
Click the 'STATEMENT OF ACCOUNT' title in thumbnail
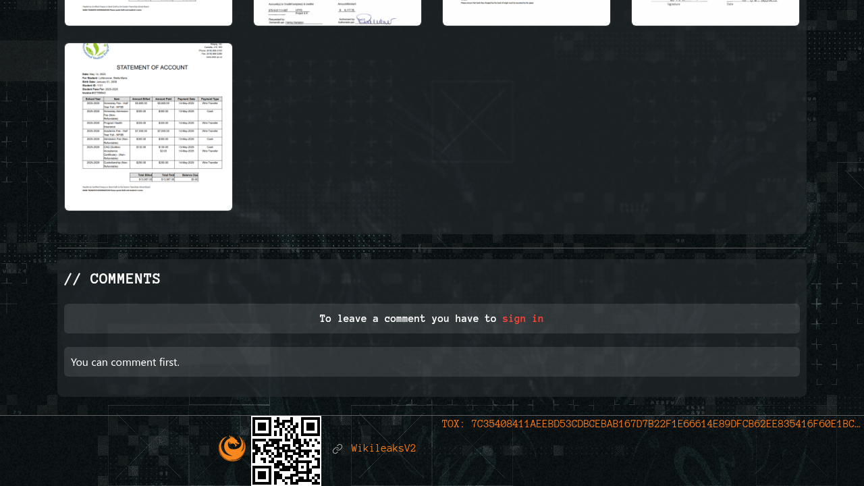click(148, 67)
